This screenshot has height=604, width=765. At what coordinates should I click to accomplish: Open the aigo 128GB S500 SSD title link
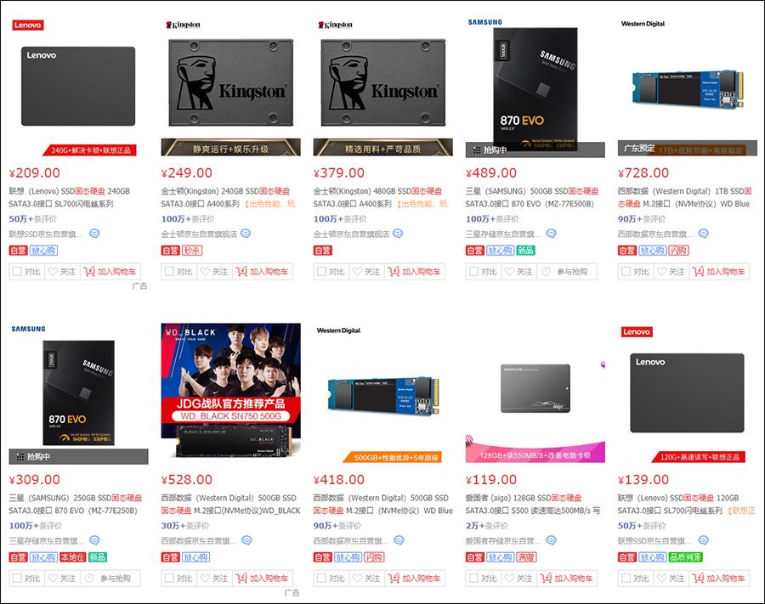tap(533, 504)
